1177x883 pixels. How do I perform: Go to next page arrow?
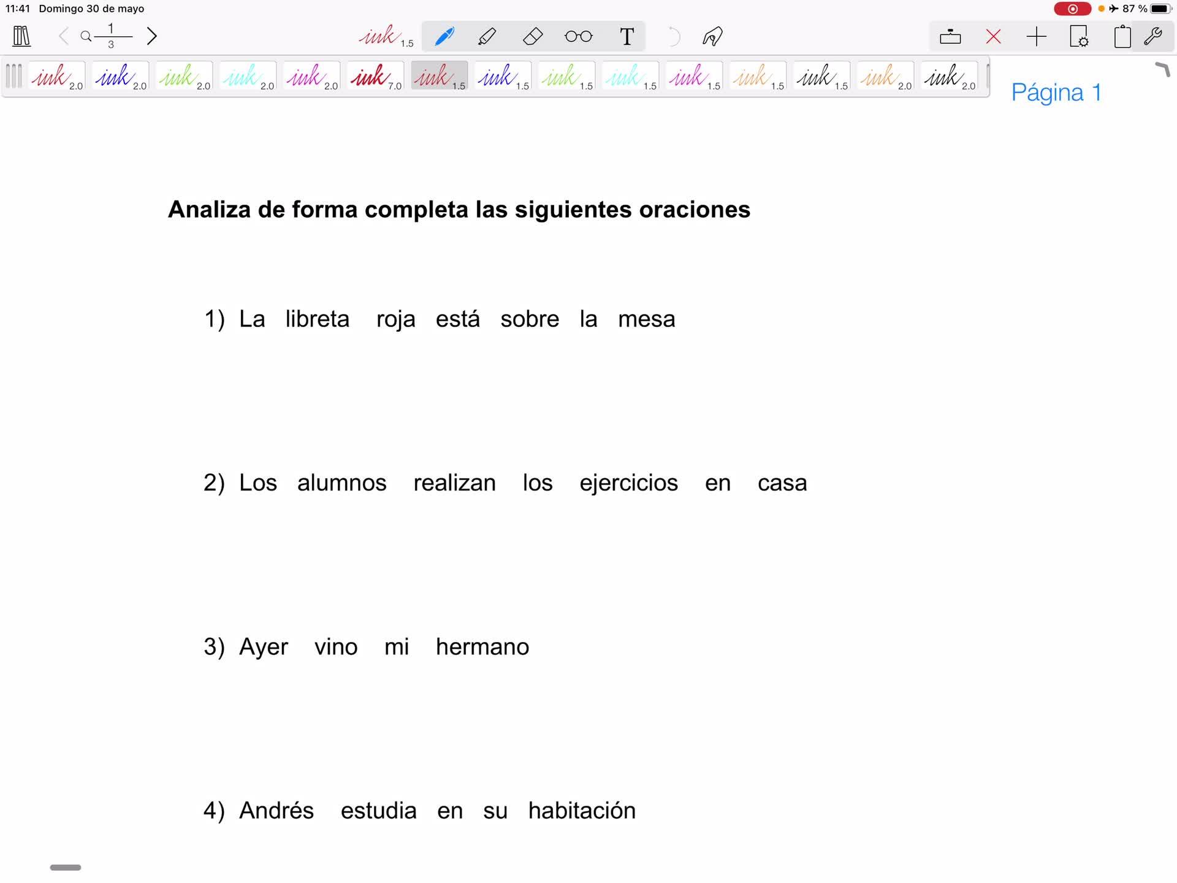tap(152, 36)
